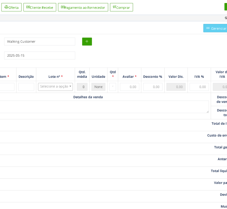Click the Comprar shopping cart button
The width and height of the screenshot is (227, 209).
(x=121, y=7)
